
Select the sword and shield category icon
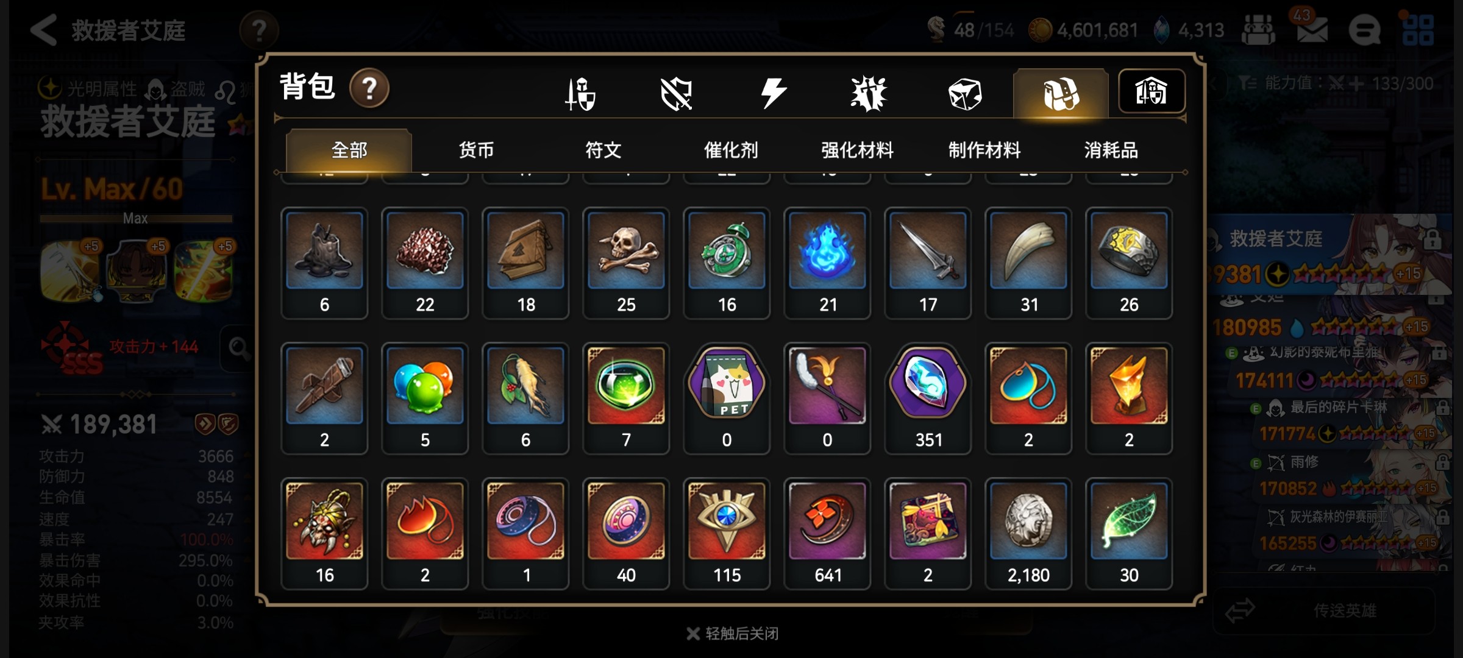pos(580,94)
